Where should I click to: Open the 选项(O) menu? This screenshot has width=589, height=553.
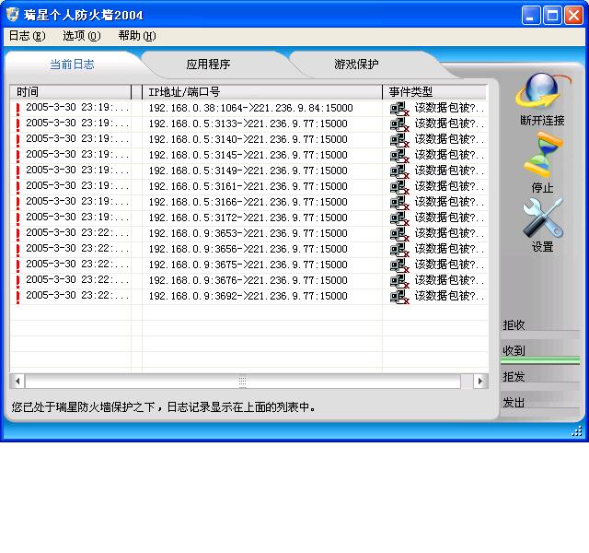82,36
